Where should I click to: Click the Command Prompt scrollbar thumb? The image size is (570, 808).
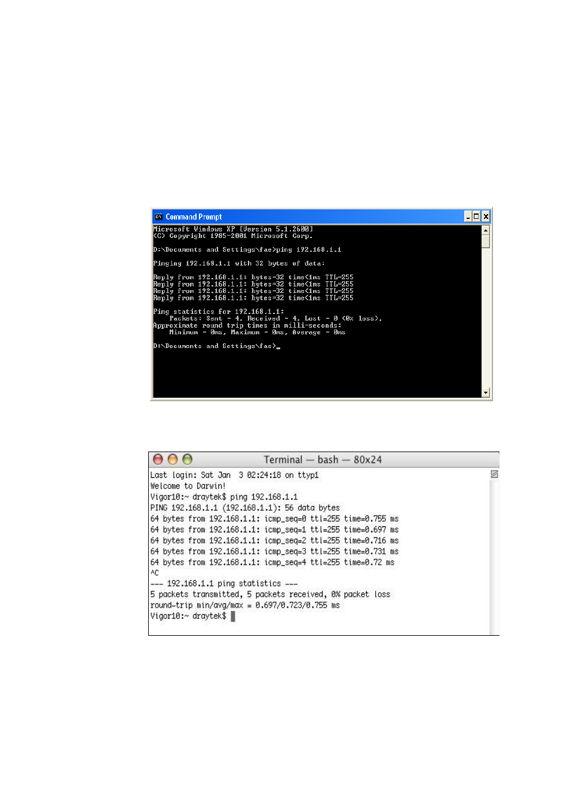(x=486, y=241)
